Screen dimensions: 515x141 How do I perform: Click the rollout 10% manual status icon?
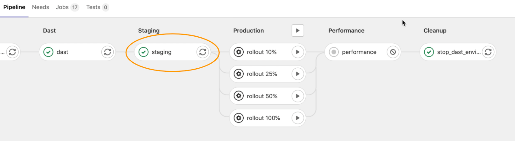239,52
